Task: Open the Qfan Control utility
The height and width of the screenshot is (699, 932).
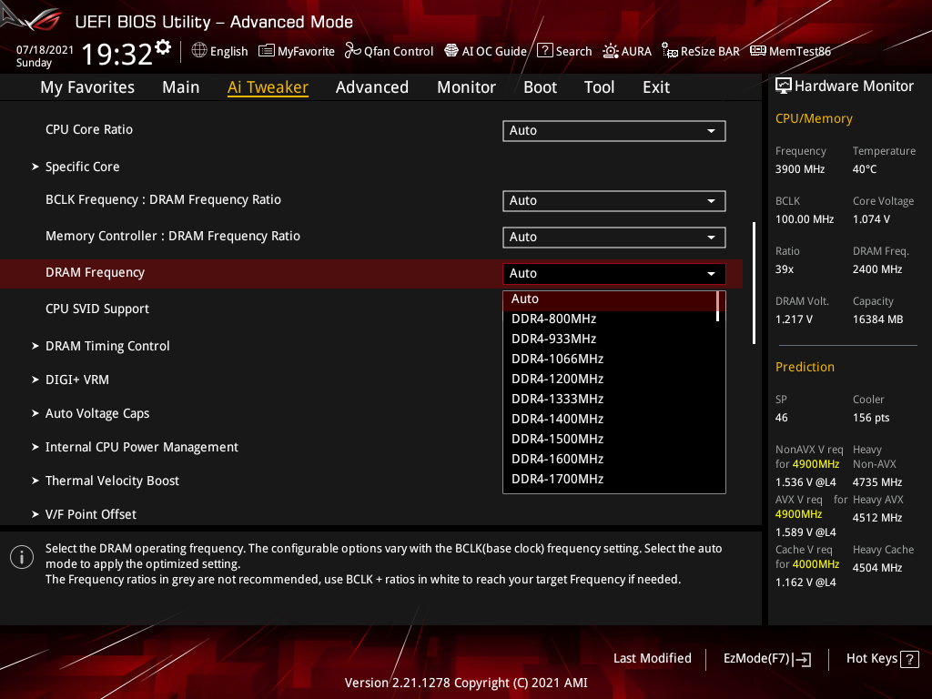Action: click(x=389, y=51)
